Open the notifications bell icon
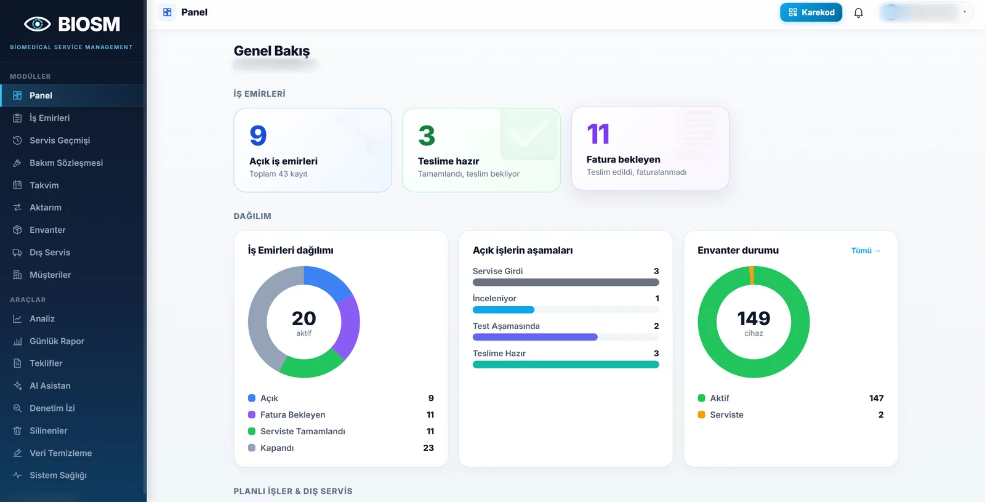 pos(858,12)
